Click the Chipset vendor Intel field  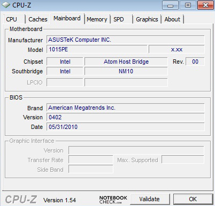pyautogui.click(x=65, y=62)
